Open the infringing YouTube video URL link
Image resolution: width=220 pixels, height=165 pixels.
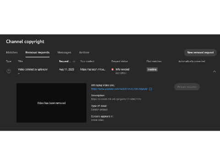[119, 89]
